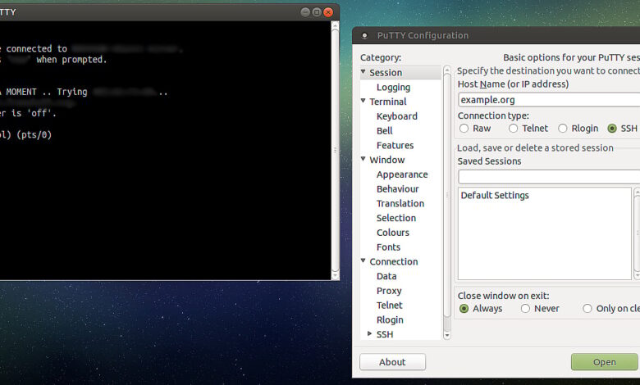Choose Never close window on exit
Image resolution: width=640 pixels, height=385 pixels.
point(525,308)
